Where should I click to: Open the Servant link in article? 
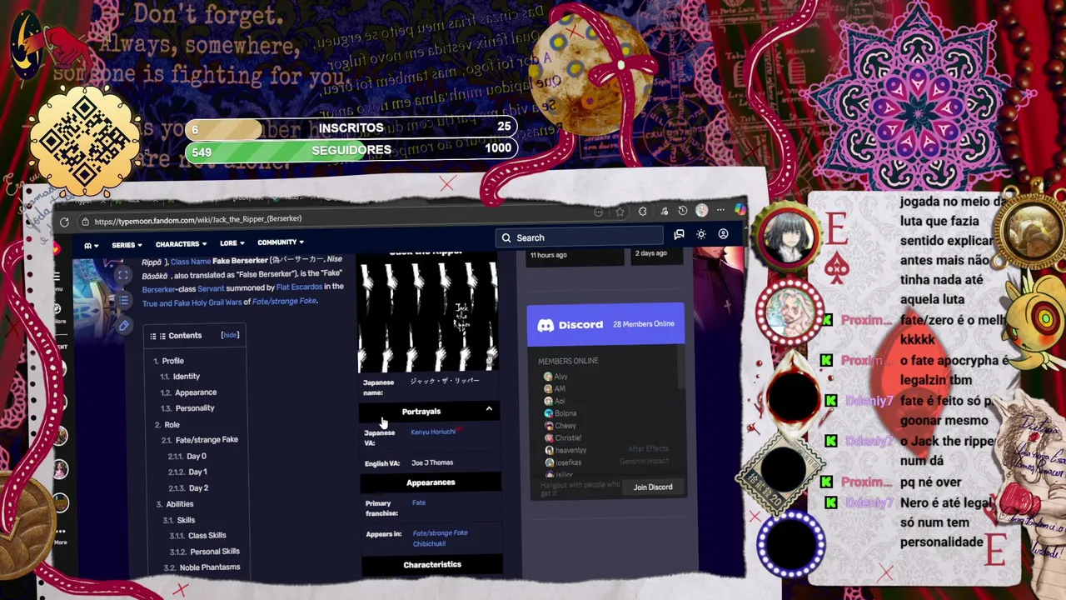tap(211, 288)
